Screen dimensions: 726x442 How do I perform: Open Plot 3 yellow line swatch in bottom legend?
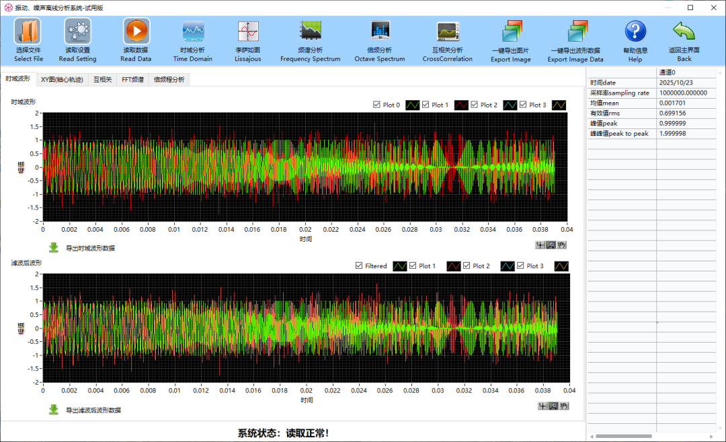pos(561,266)
